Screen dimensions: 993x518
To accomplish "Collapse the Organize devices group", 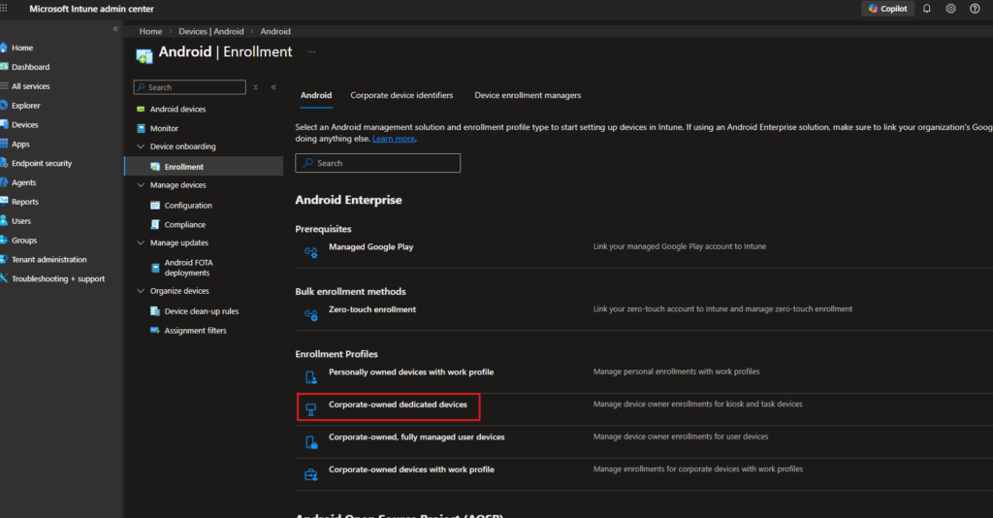I will click(x=141, y=291).
